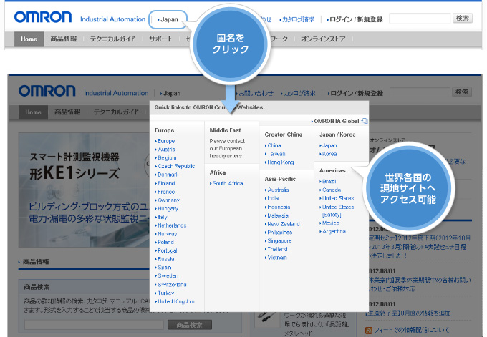Choose Argentina under Americas
This screenshot has height=337, width=487.
tap(332, 231)
